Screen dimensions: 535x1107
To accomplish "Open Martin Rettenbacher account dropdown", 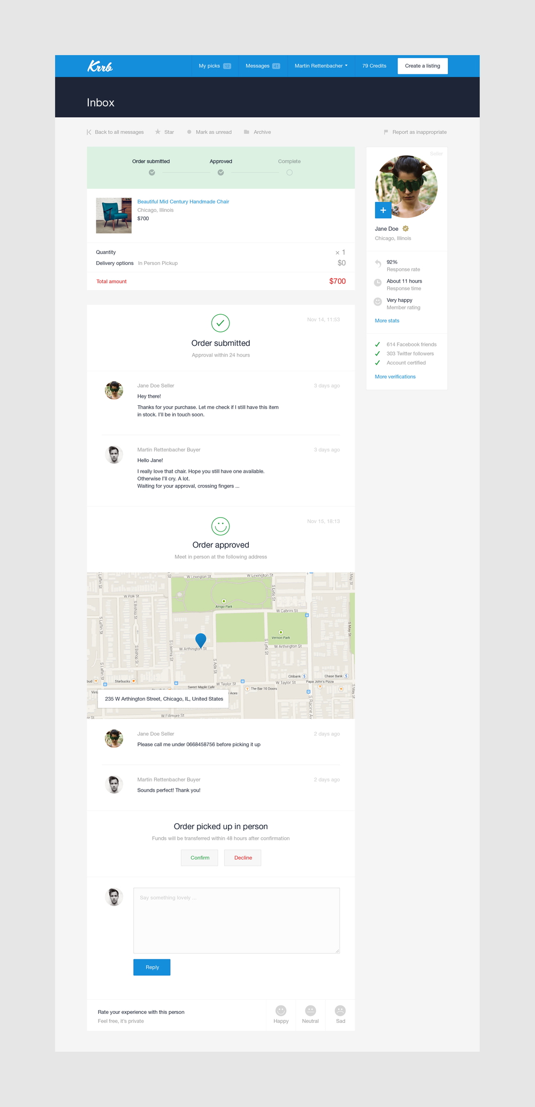I will point(321,66).
